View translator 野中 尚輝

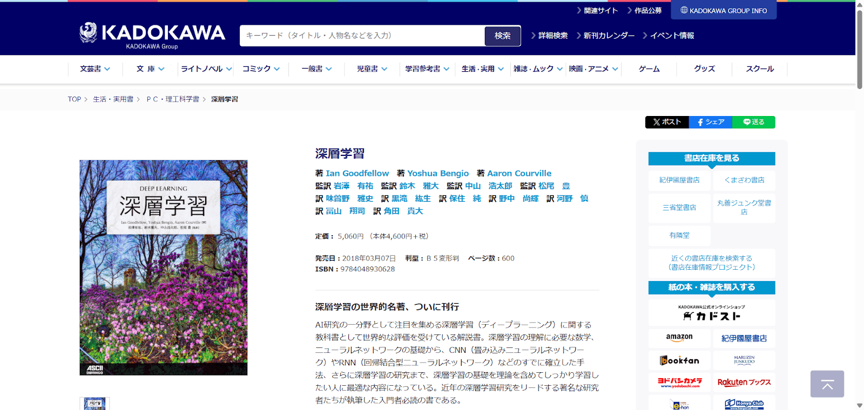coord(519,199)
